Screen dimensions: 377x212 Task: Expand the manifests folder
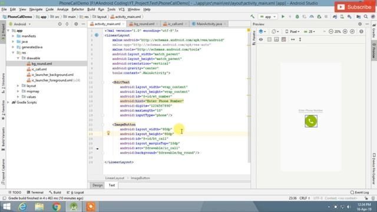pos(13,36)
